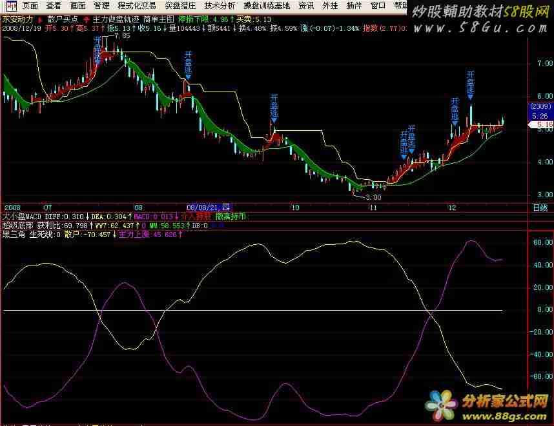Open the 程式化交易 menu
The image size is (554, 426).
(x=137, y=6)
